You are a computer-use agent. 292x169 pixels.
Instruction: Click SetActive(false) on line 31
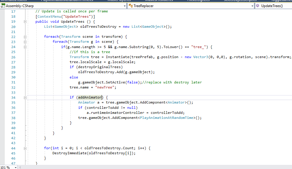(x=123, y=82)
